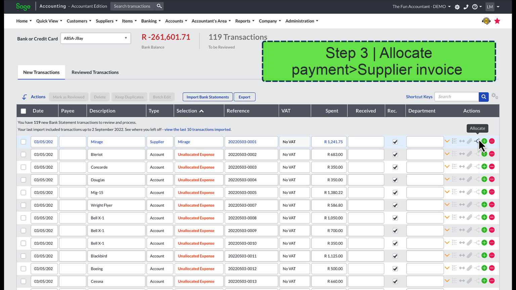
Task: Expand the Mirage row with the orange chevron
Action: pos(447,141)
